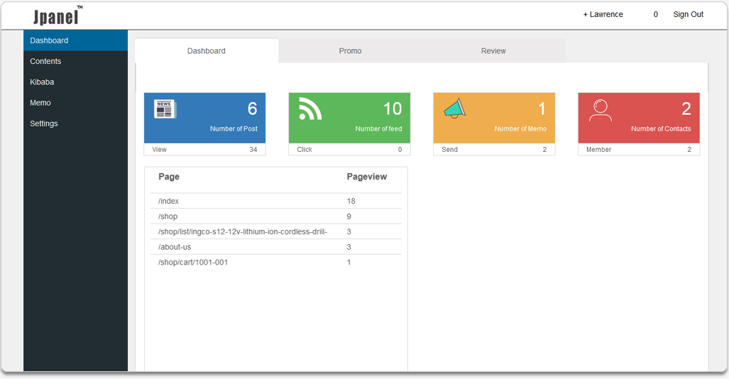Click the megaphone icon on the Memo card
This screenshot has width=729, height=379.
click(455, 109)
